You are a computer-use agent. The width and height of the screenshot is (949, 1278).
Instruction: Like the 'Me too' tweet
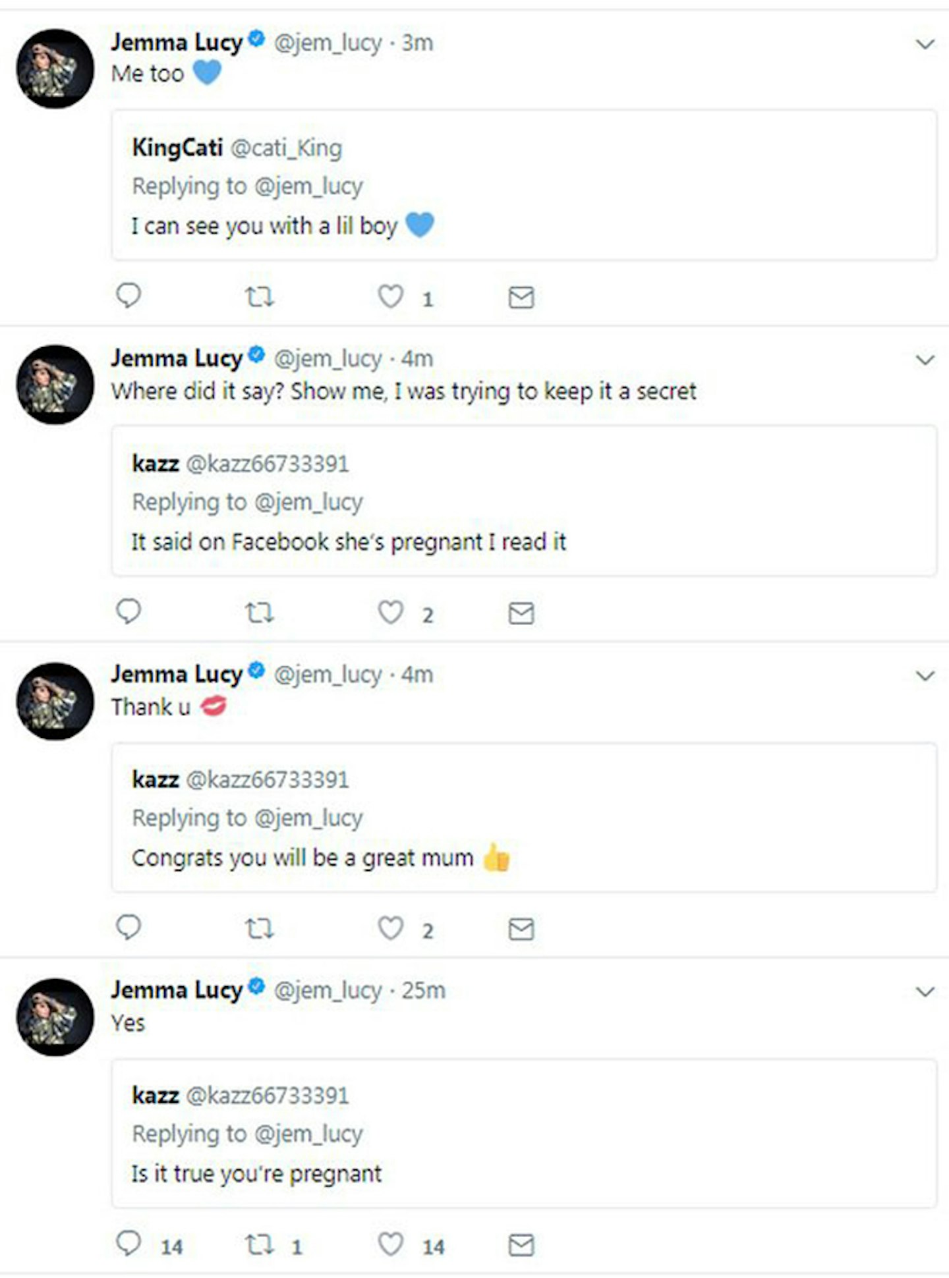tap(390, 296)
